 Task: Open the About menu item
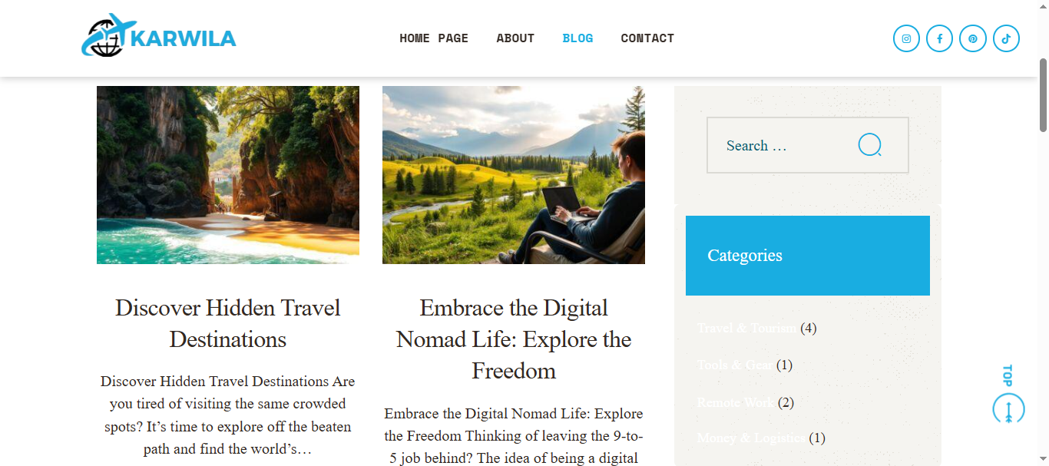point(515,38)
